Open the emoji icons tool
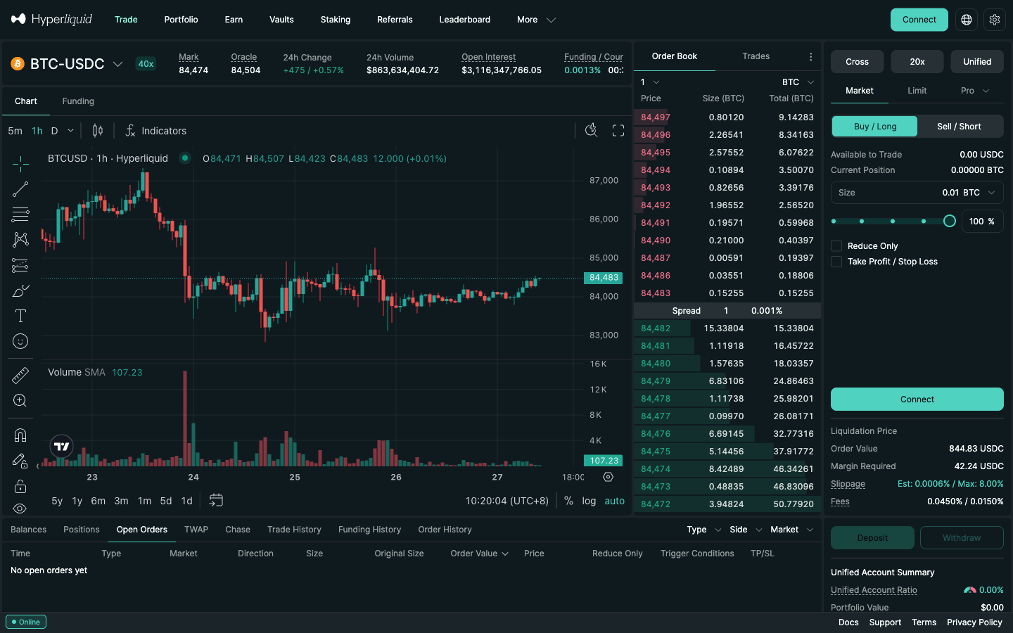 (20, 341)
